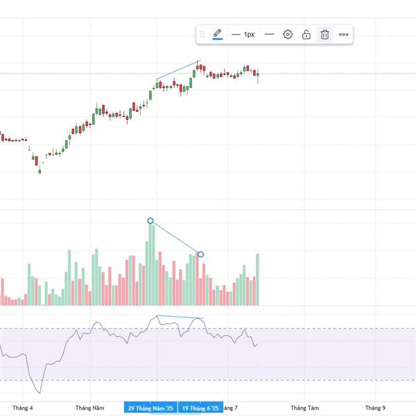Click the '29 Tháng Năm '25' date label
The width and height of the screenshot is (416, 416).
pos(150,408)
